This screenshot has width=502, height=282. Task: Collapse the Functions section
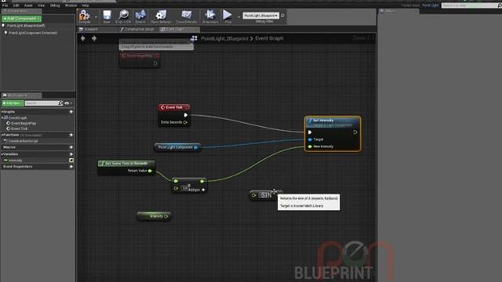coord(2,135)
